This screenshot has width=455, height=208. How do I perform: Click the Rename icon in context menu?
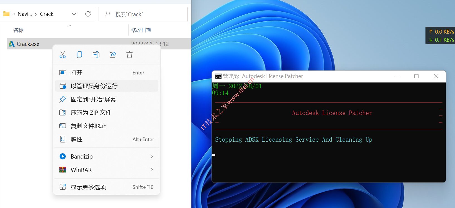[96, 55]
